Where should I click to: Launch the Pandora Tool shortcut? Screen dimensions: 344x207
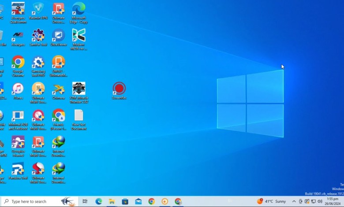[x=18, y=169]
